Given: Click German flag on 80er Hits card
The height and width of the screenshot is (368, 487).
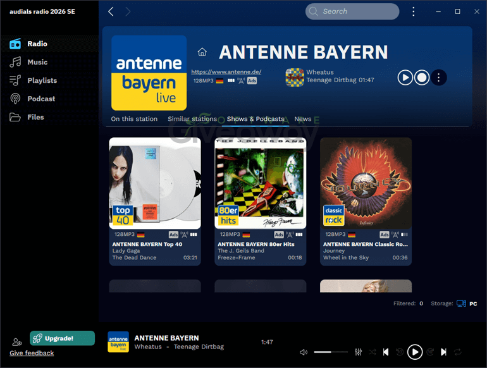Looking at the screenshot, I should point(246,235).
